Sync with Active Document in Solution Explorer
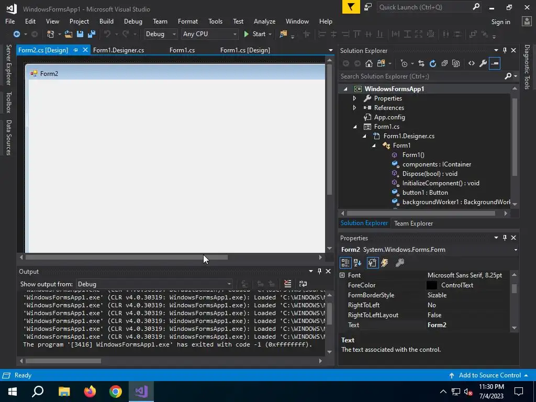The width and height of the screenshot is (536, 402). [x=421, y=63]
